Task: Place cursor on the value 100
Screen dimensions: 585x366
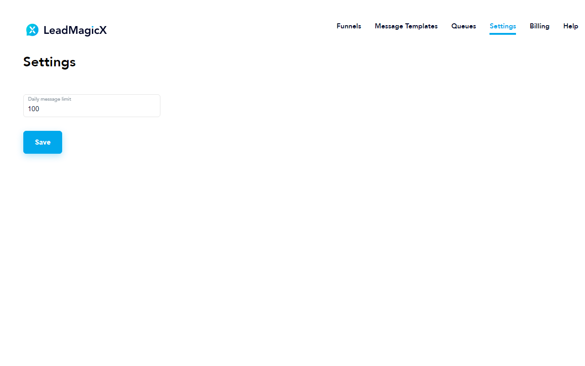Action: pyautogui.click(x=33, y=109)
